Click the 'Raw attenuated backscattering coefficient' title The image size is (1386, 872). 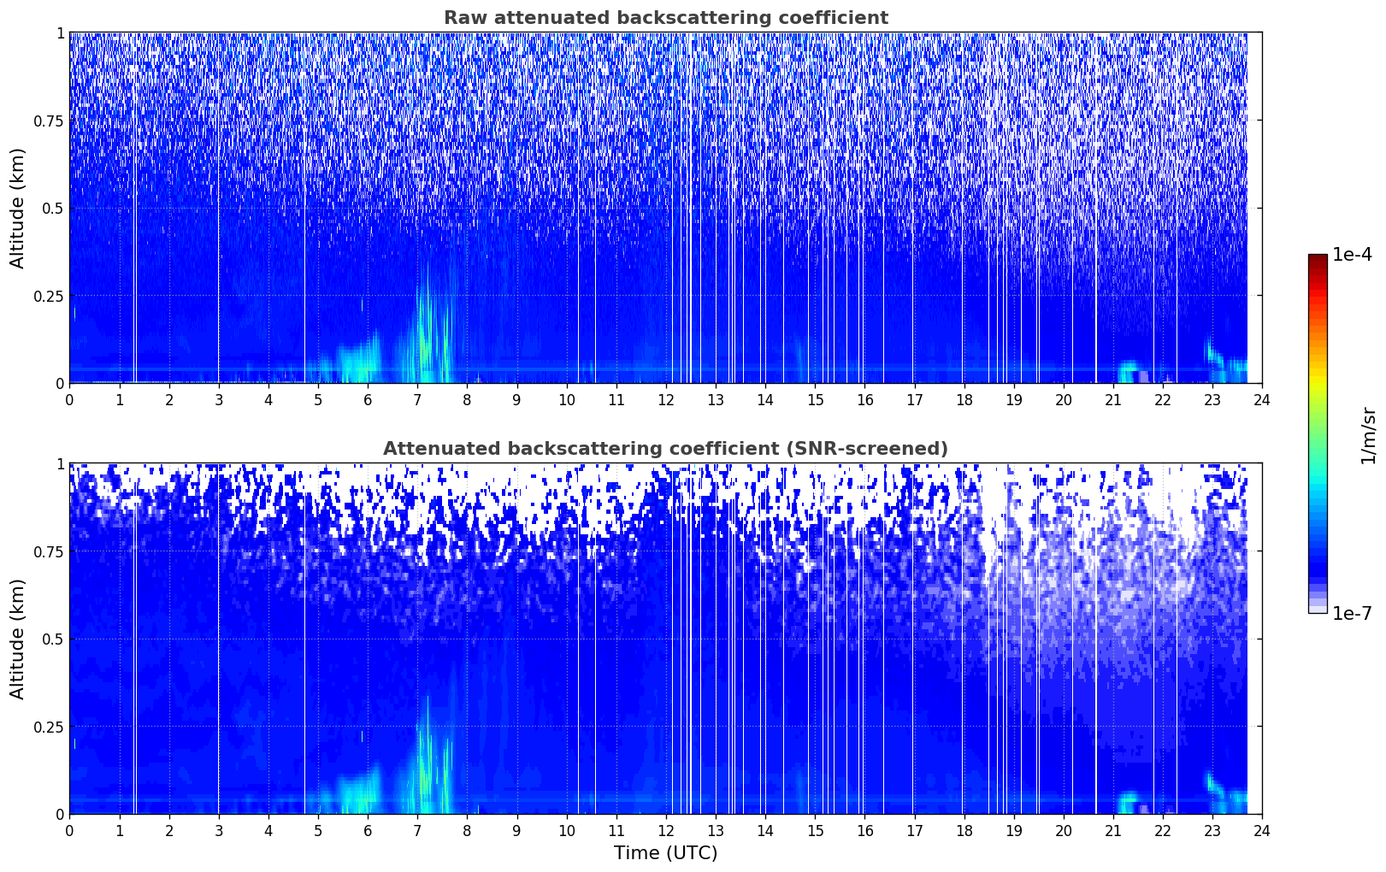click(x=665, y=18)
